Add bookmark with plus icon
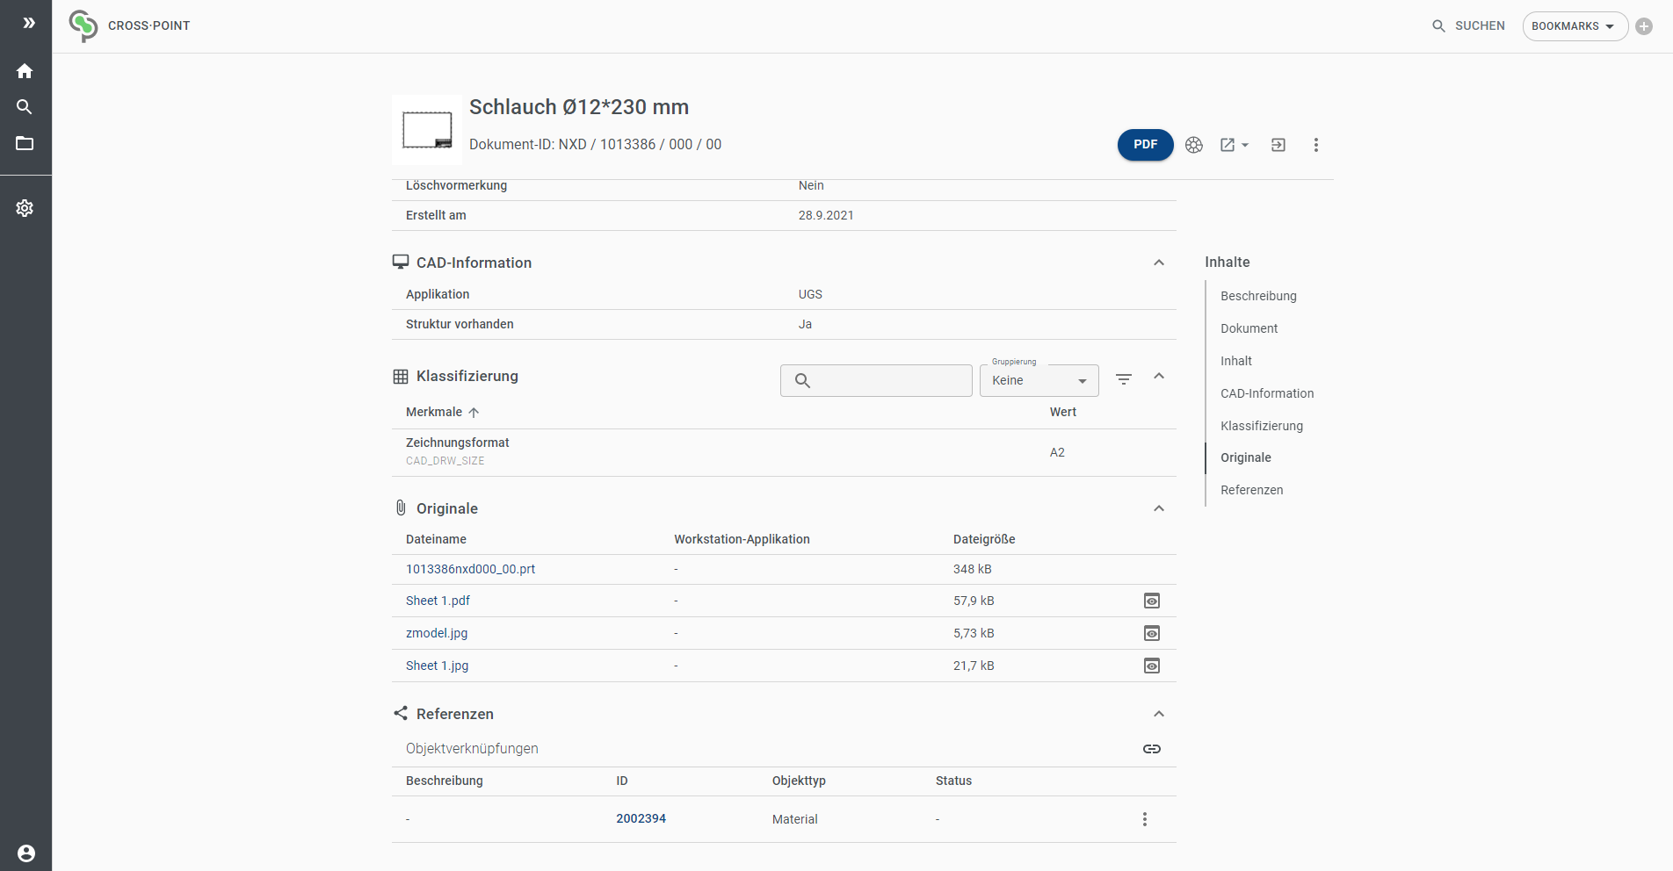Image resolution: width=1673 pixels, height=871 pixels. point(1644,26)
